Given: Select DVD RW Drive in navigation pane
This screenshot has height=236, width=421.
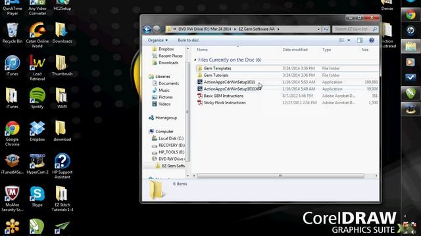Looking at the screenshot, I should 171,159.
